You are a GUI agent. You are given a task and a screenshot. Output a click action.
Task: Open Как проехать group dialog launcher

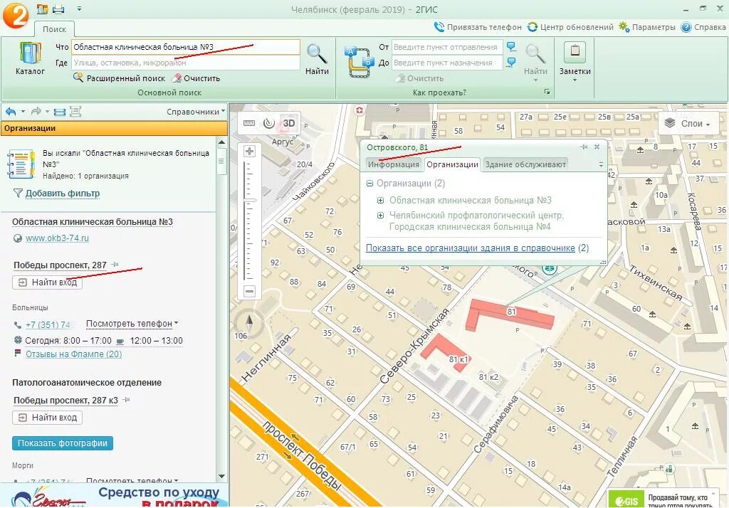tap(547, 92)
